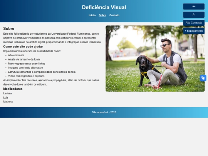Open the Sobre navigation link

click(102, 15)
